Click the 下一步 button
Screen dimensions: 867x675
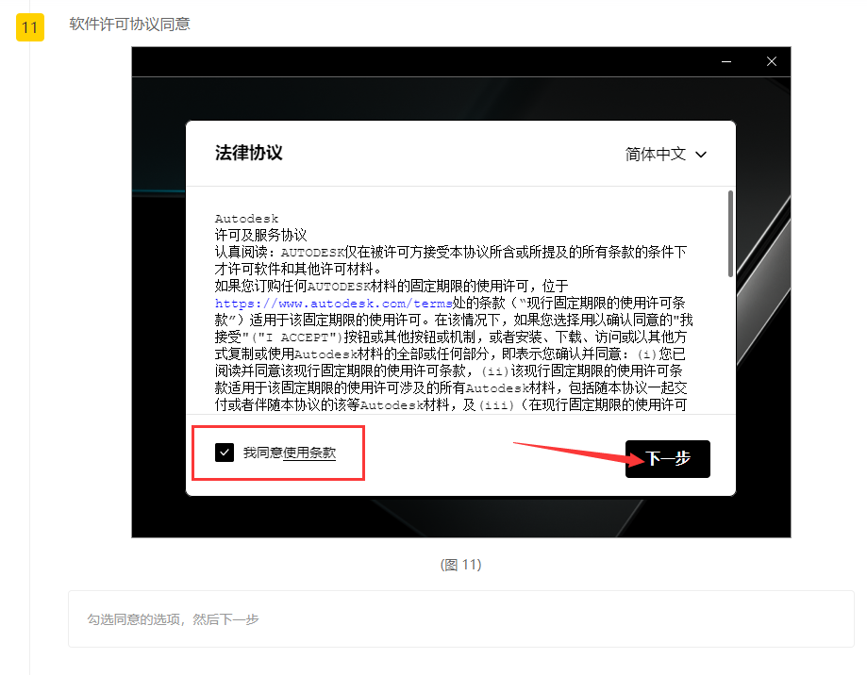click(x=667, y=459)
